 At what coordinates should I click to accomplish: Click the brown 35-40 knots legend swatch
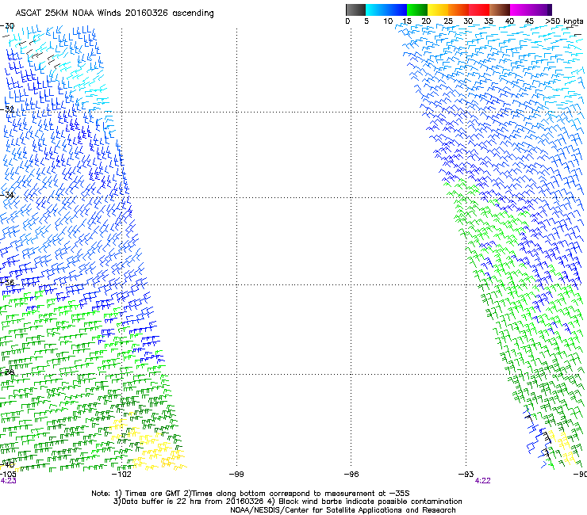(x=500, y=10)
